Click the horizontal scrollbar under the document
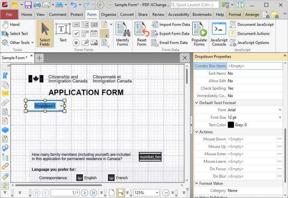Viewport: 288px width, 198px height. coord(58,185)
